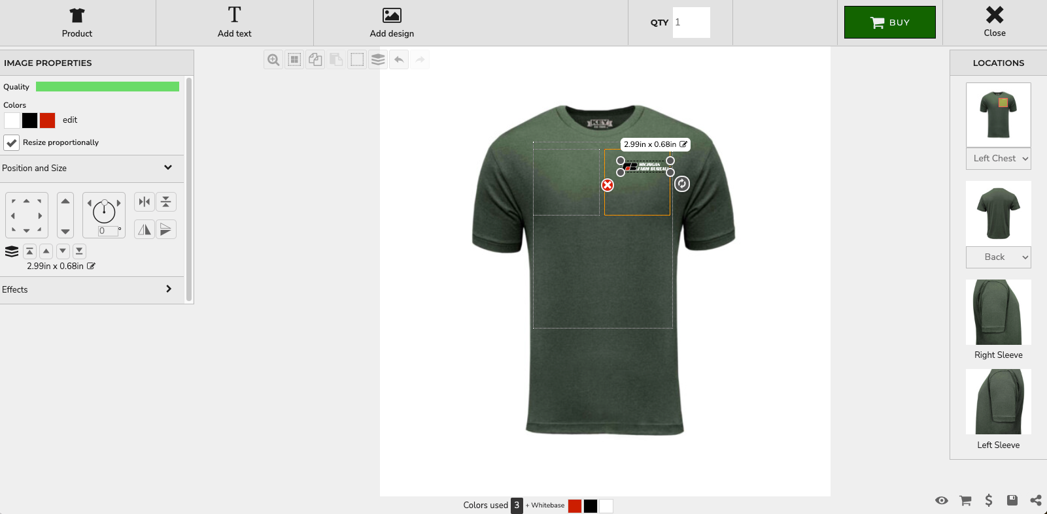Image resolution: width=1047 pixels, height=514 pixels.
Task: Open the Left Chest location dropdown
Action: pos(999,159)
